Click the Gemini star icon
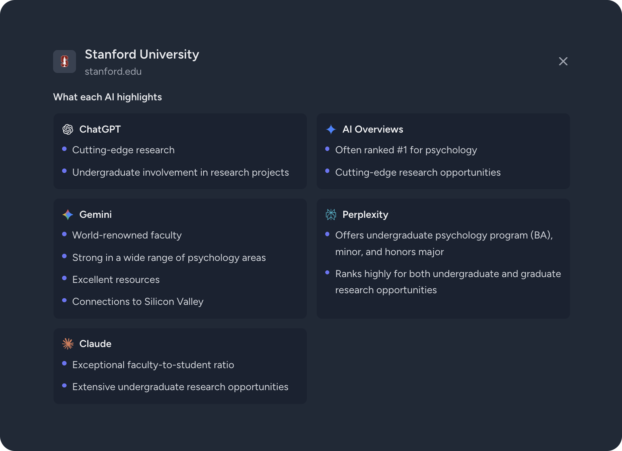The width and height of the screenshot is (622, 451). [x=67, y=214]
